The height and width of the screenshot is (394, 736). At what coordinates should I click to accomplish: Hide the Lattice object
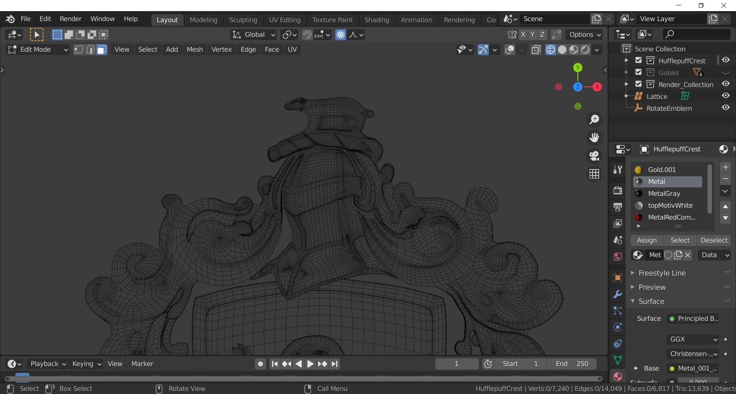[726, 96]
